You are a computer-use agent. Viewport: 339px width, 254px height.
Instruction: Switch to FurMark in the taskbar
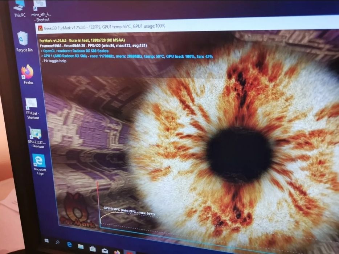tap(130, 253)
